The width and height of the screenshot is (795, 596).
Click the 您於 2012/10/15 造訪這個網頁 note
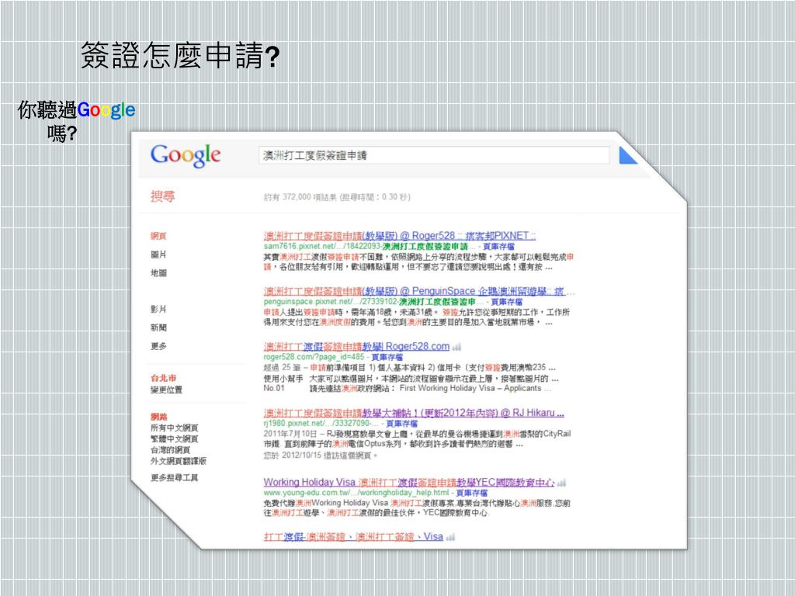pyautogui.click(x=321, y=456)
